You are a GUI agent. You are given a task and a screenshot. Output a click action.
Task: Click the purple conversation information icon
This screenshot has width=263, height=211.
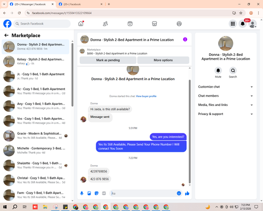(x=185, y=40)
